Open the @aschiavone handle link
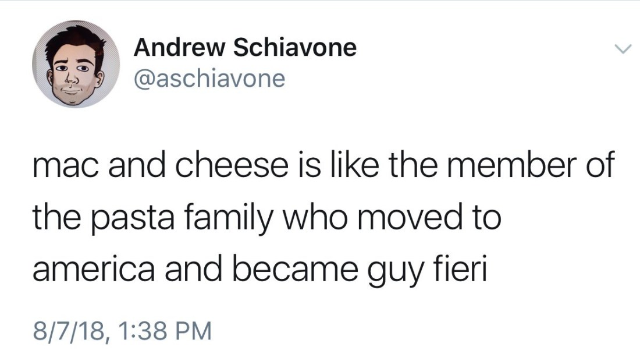The width and height of the screenshot is (640, 361). tap(209, 77)
